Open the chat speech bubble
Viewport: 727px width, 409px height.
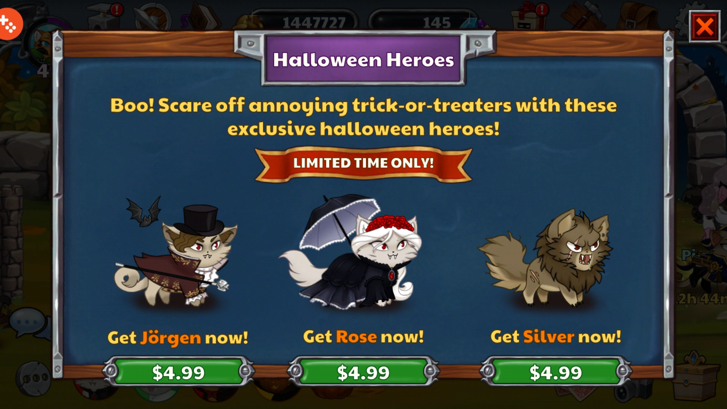pyautogui.click(x=28, y=322)
